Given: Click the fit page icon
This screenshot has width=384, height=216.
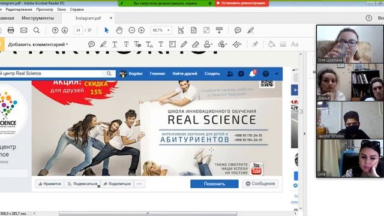Looking at the screenshot, I should click(x=194, y=30).
